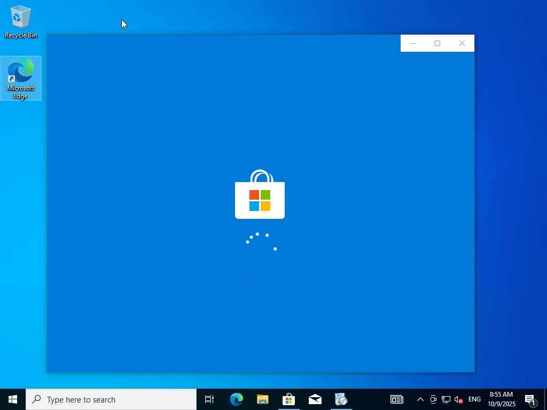Open the News and Interests widget

click(397, 399)
